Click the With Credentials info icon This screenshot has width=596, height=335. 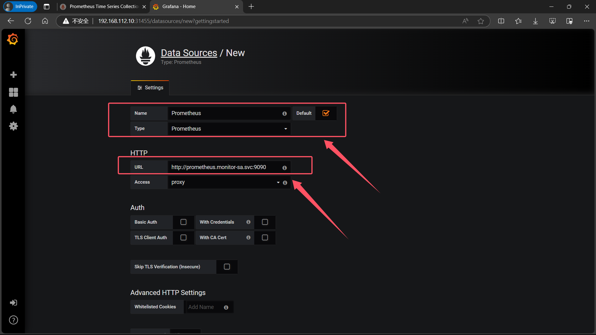point(248,222)
